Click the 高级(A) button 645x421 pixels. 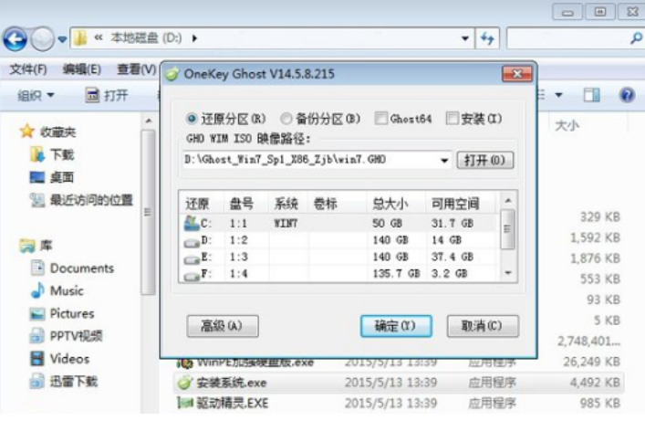[223, 326]
